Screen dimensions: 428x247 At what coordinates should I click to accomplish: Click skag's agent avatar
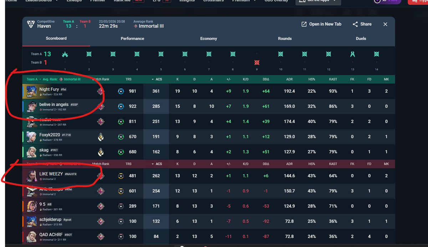click(31, 152)
